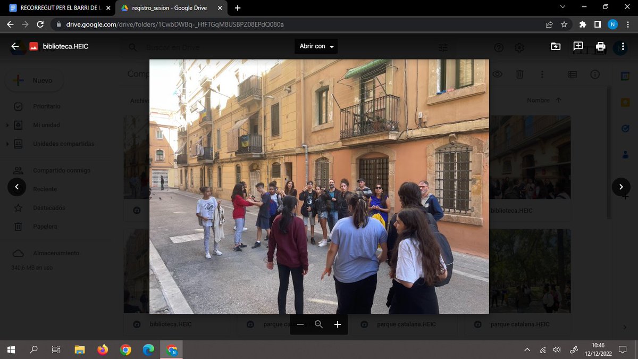Toggle the preview eye icon
638x359 pixels.
(497, 74)
